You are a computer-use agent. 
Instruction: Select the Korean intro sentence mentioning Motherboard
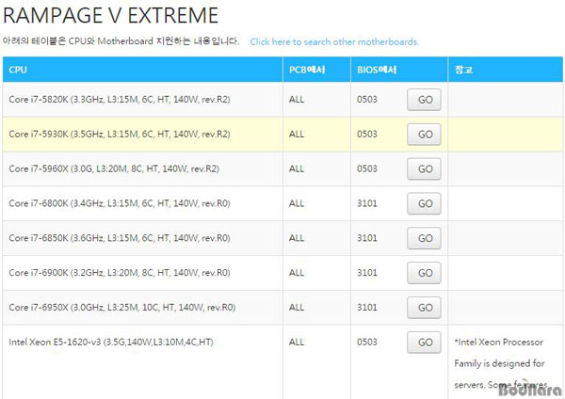point(121,41)
